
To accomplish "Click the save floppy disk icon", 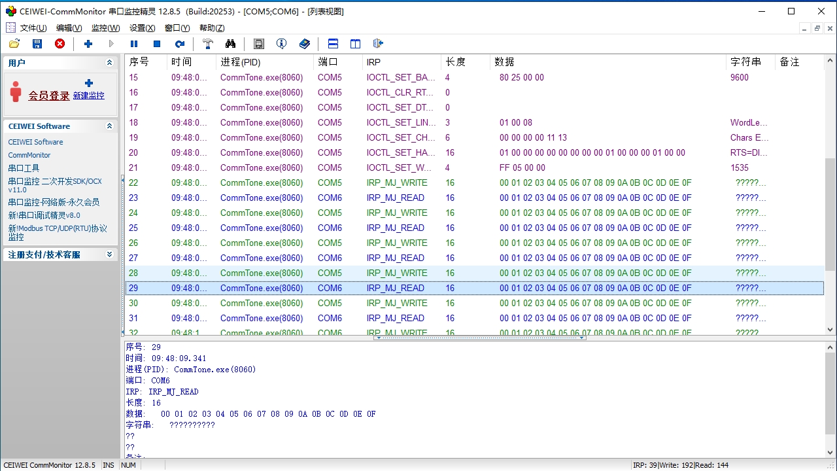I will (37, 44).
